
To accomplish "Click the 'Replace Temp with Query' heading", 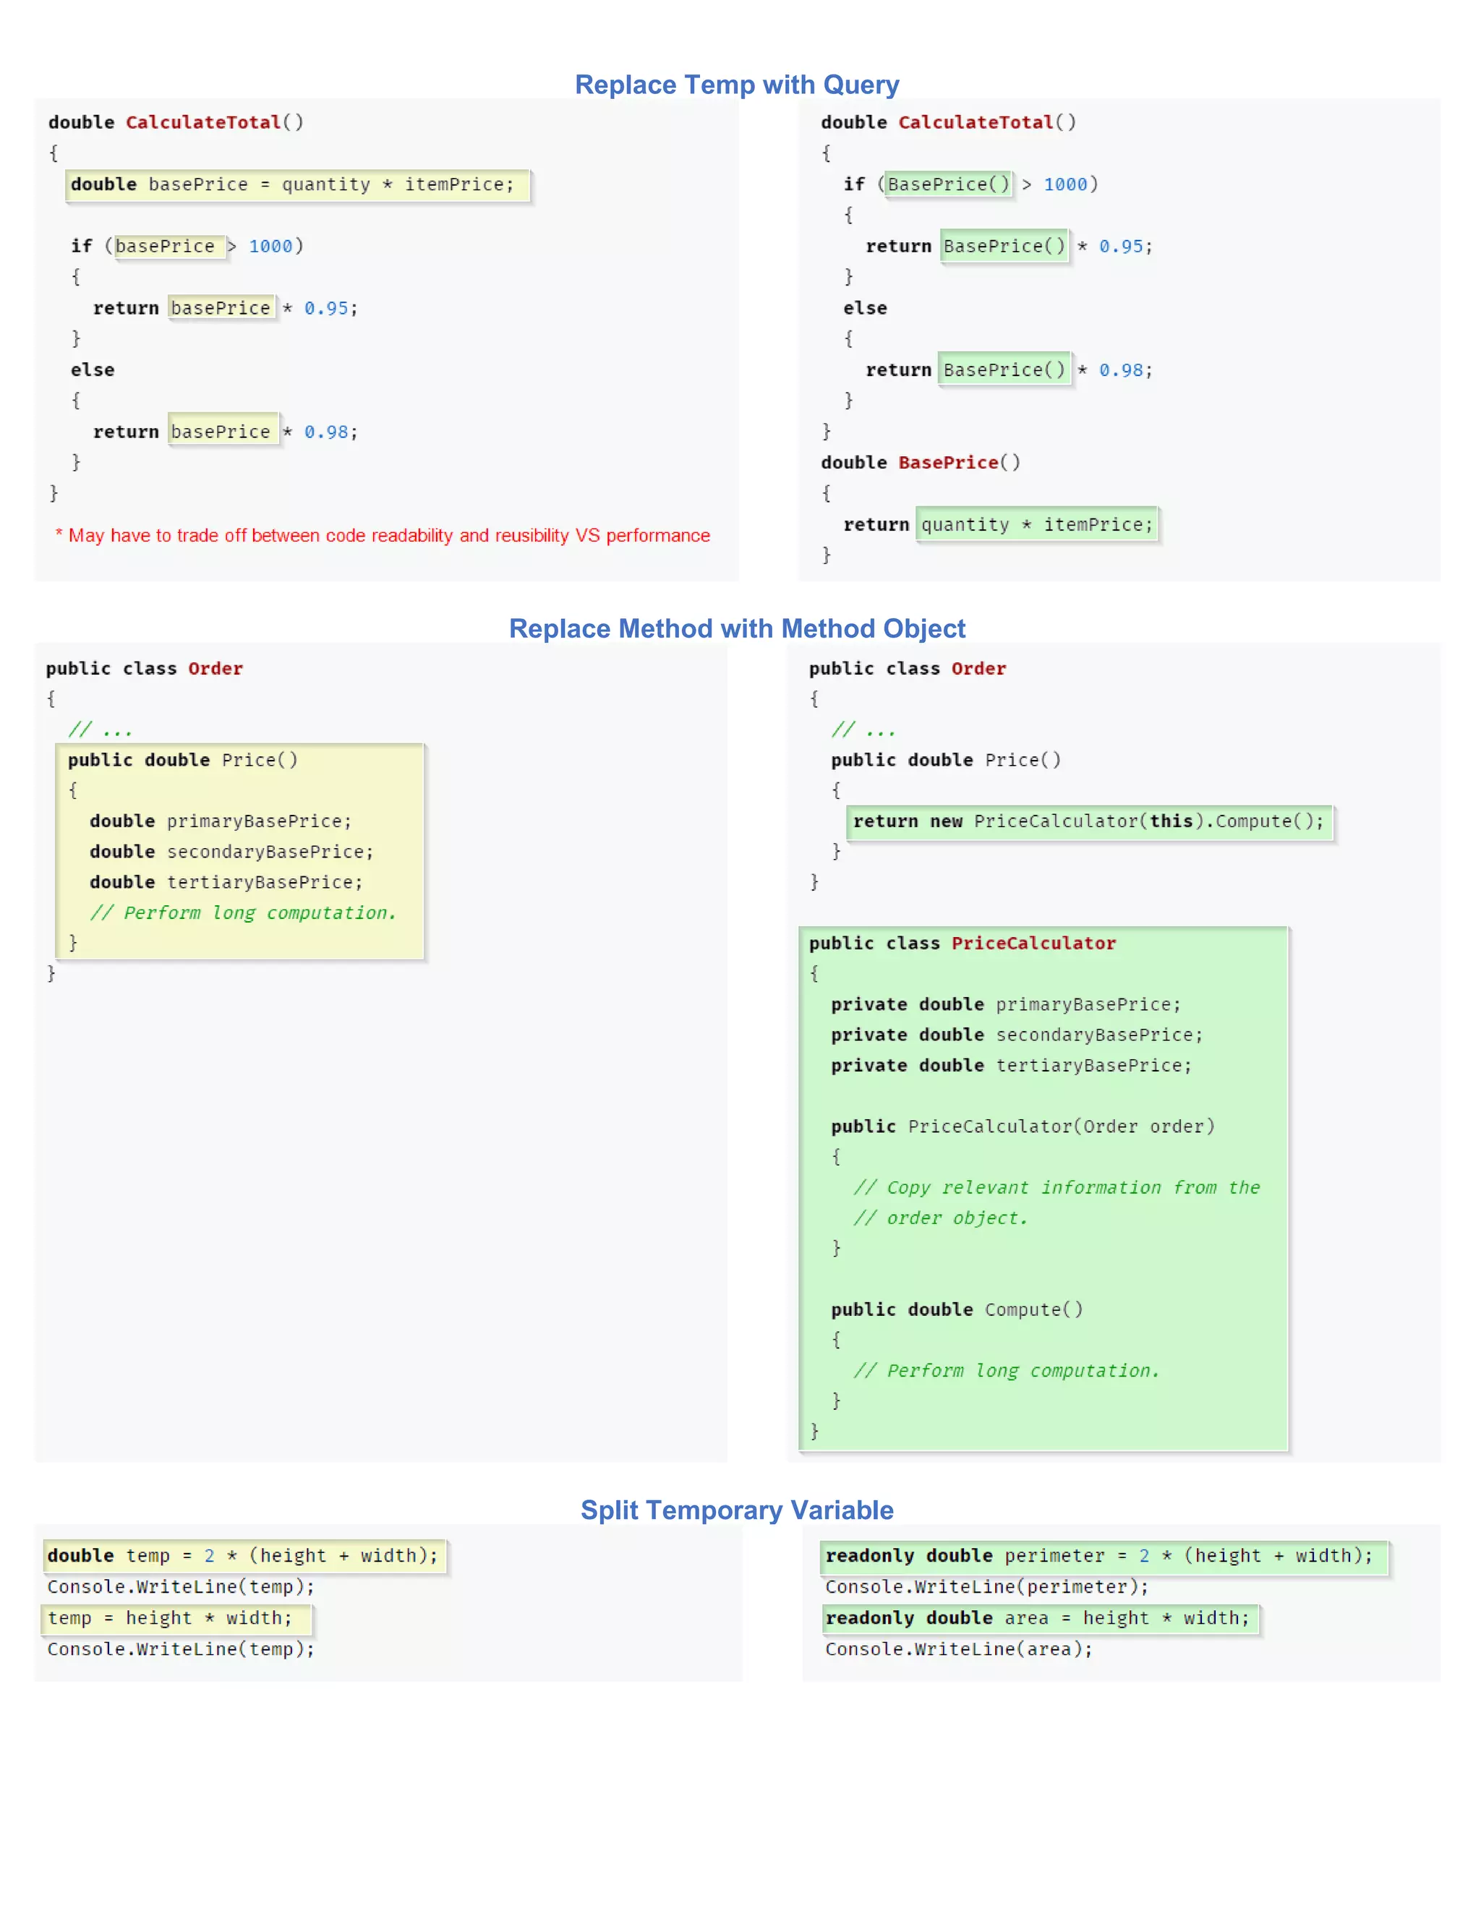I will click(x=736, y=85).
